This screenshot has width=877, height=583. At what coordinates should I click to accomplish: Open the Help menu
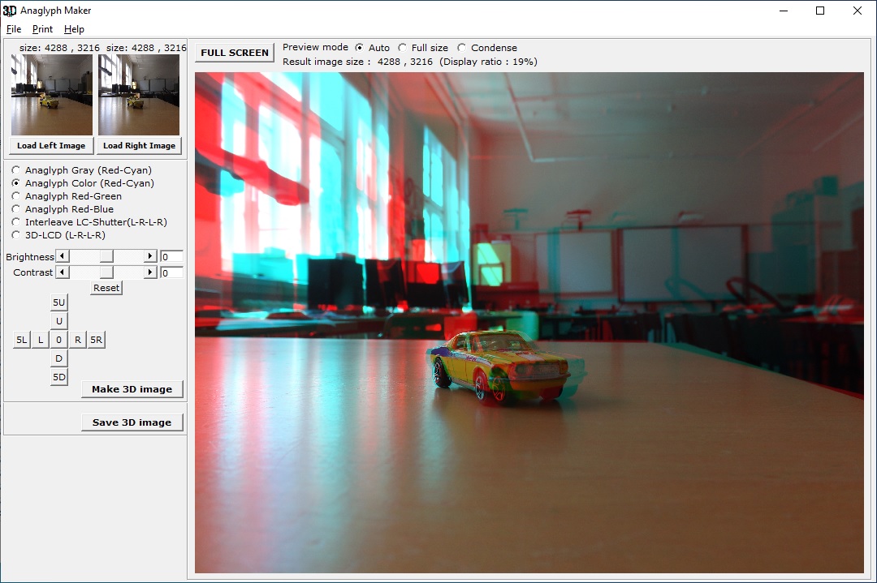74,29
